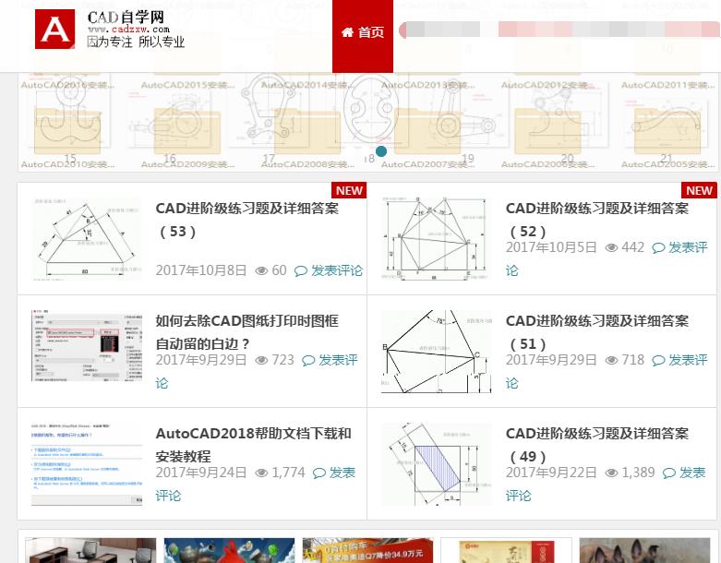
Task: Click folder icon above AutoCAD2010安装 label
Action: point(67,131)
